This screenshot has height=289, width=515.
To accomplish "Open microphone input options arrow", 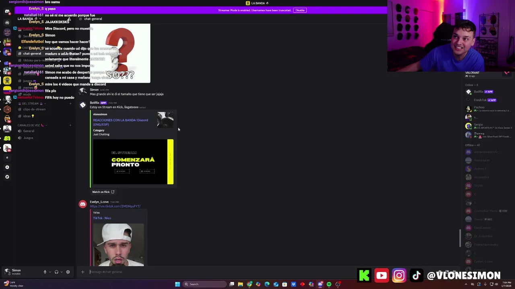I will click(50, 272).
